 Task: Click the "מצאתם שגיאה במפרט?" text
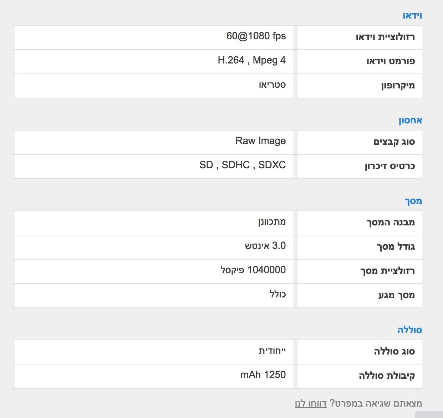coord(375,403)
